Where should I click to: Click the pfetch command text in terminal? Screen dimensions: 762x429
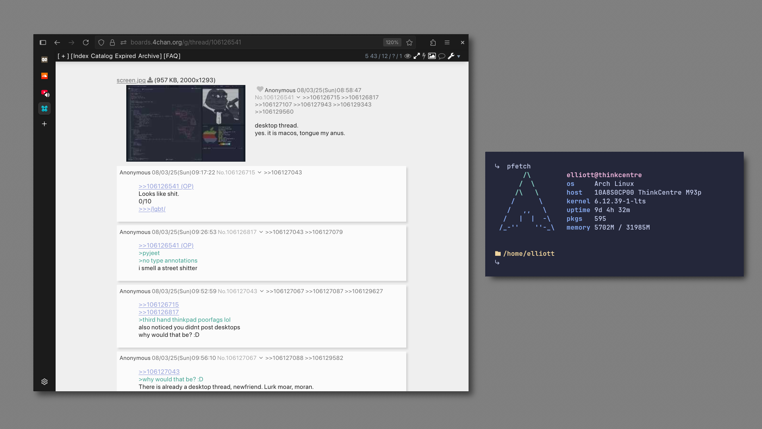[x=519, y=166]
